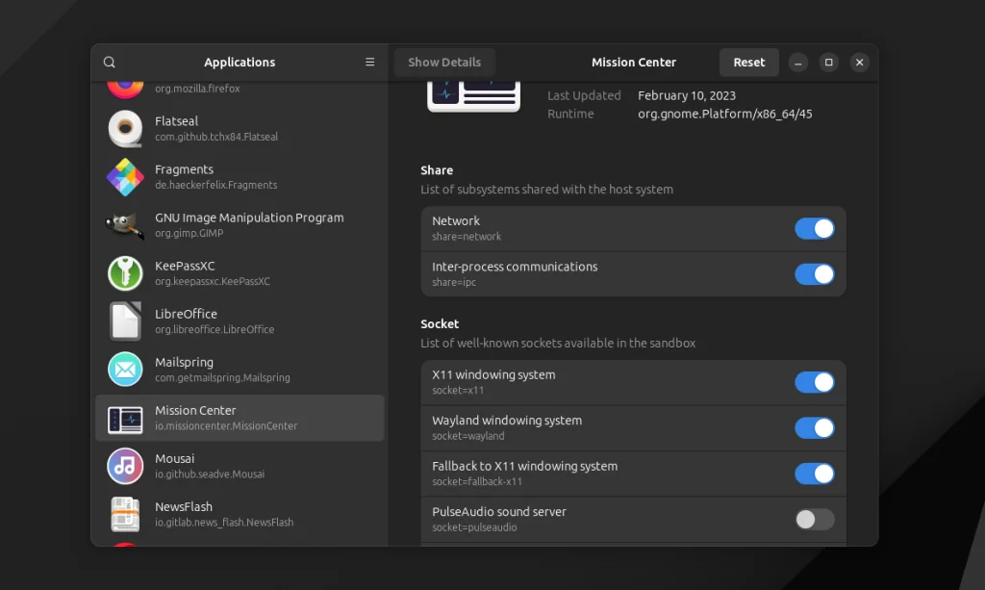The height and width of the screenshot is (590, 985).
Task: Select the Mousai music note icon
Action: point(125,466)
